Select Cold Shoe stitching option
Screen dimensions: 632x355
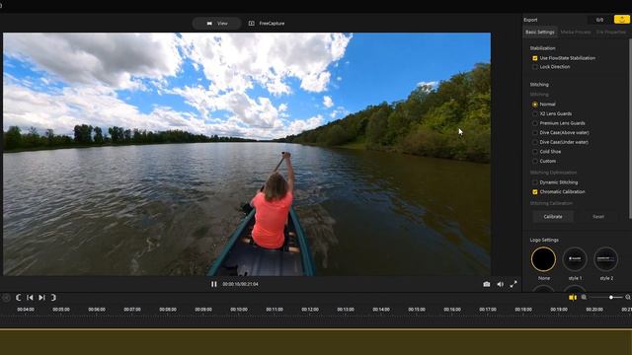(535, 152)
